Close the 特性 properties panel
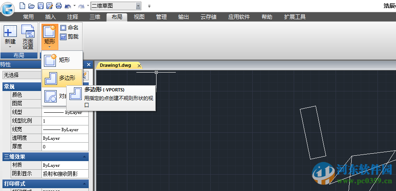 coord(88,64)
